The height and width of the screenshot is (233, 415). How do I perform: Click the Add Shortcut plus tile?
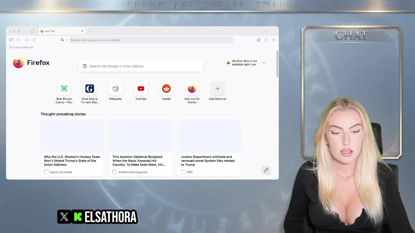tap(218, 88)
